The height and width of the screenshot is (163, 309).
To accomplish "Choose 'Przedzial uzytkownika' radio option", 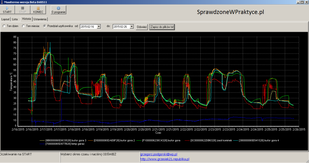I will point(45,26).
